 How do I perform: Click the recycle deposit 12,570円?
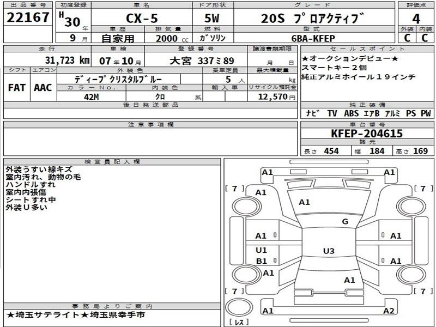pos(276,96)
